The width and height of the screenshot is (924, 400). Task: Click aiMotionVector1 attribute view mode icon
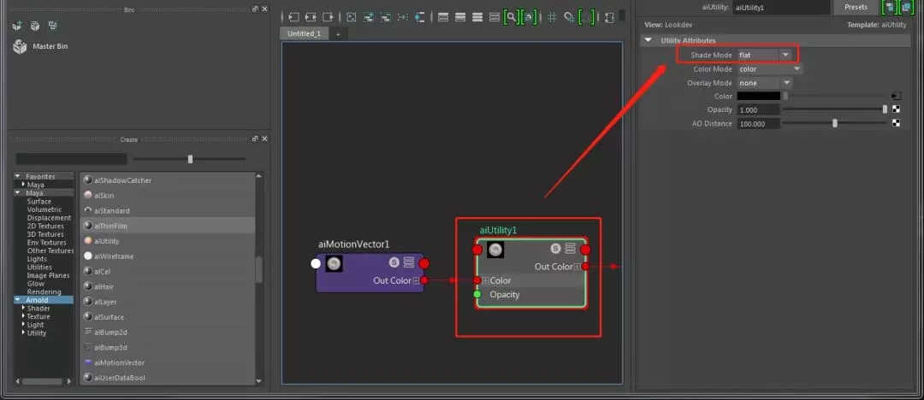(x=408, y=262)
